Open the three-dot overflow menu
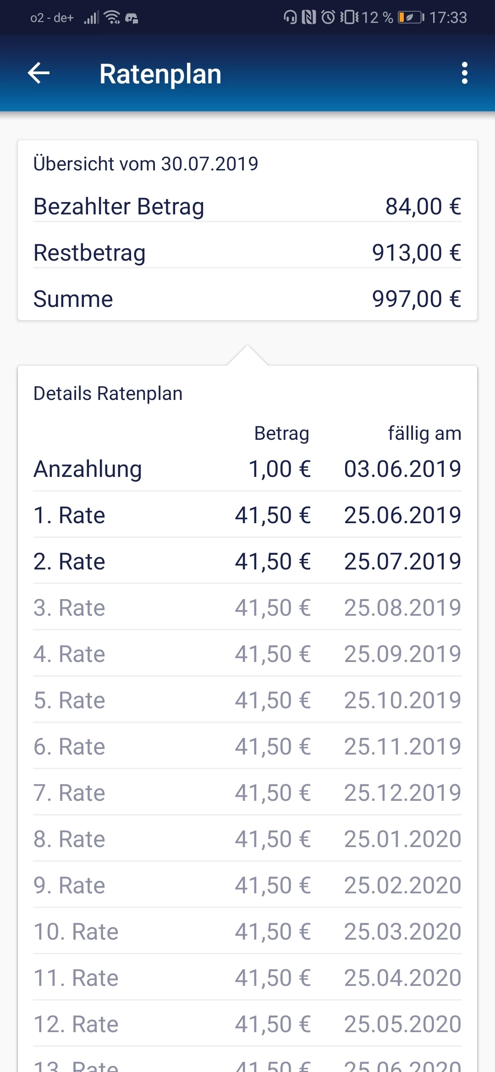The height and width of the screenshot is (1072, 495). pyautogui.click(x=464, y=73)
